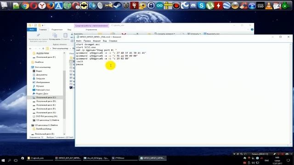Click the "start devmgmt.msc" line in Notepad

(x=88, y=44)
